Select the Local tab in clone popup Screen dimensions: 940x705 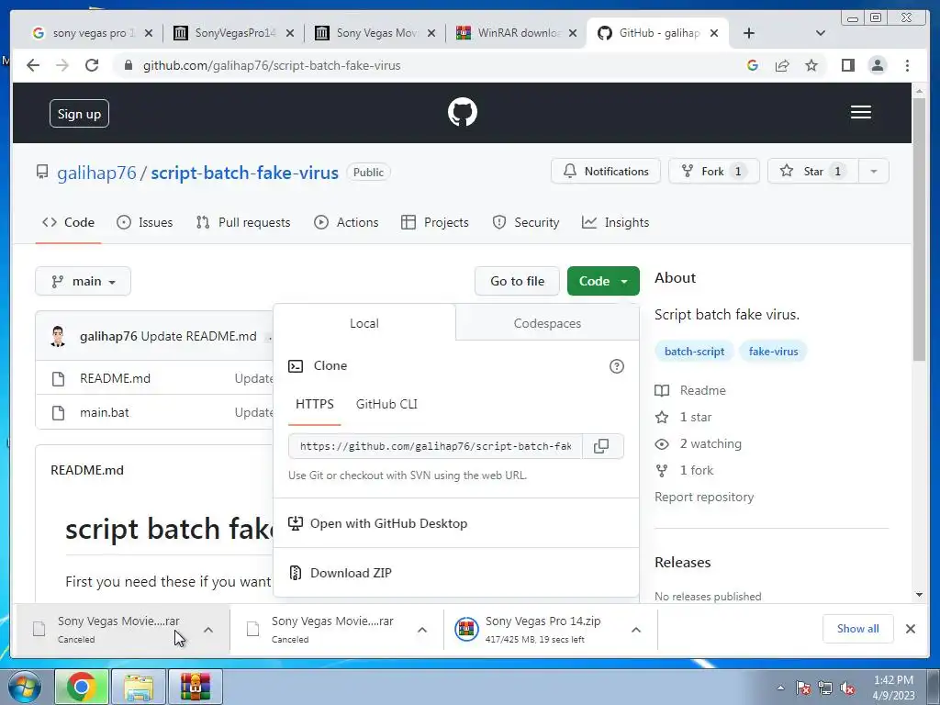click(x=364, y=323)
